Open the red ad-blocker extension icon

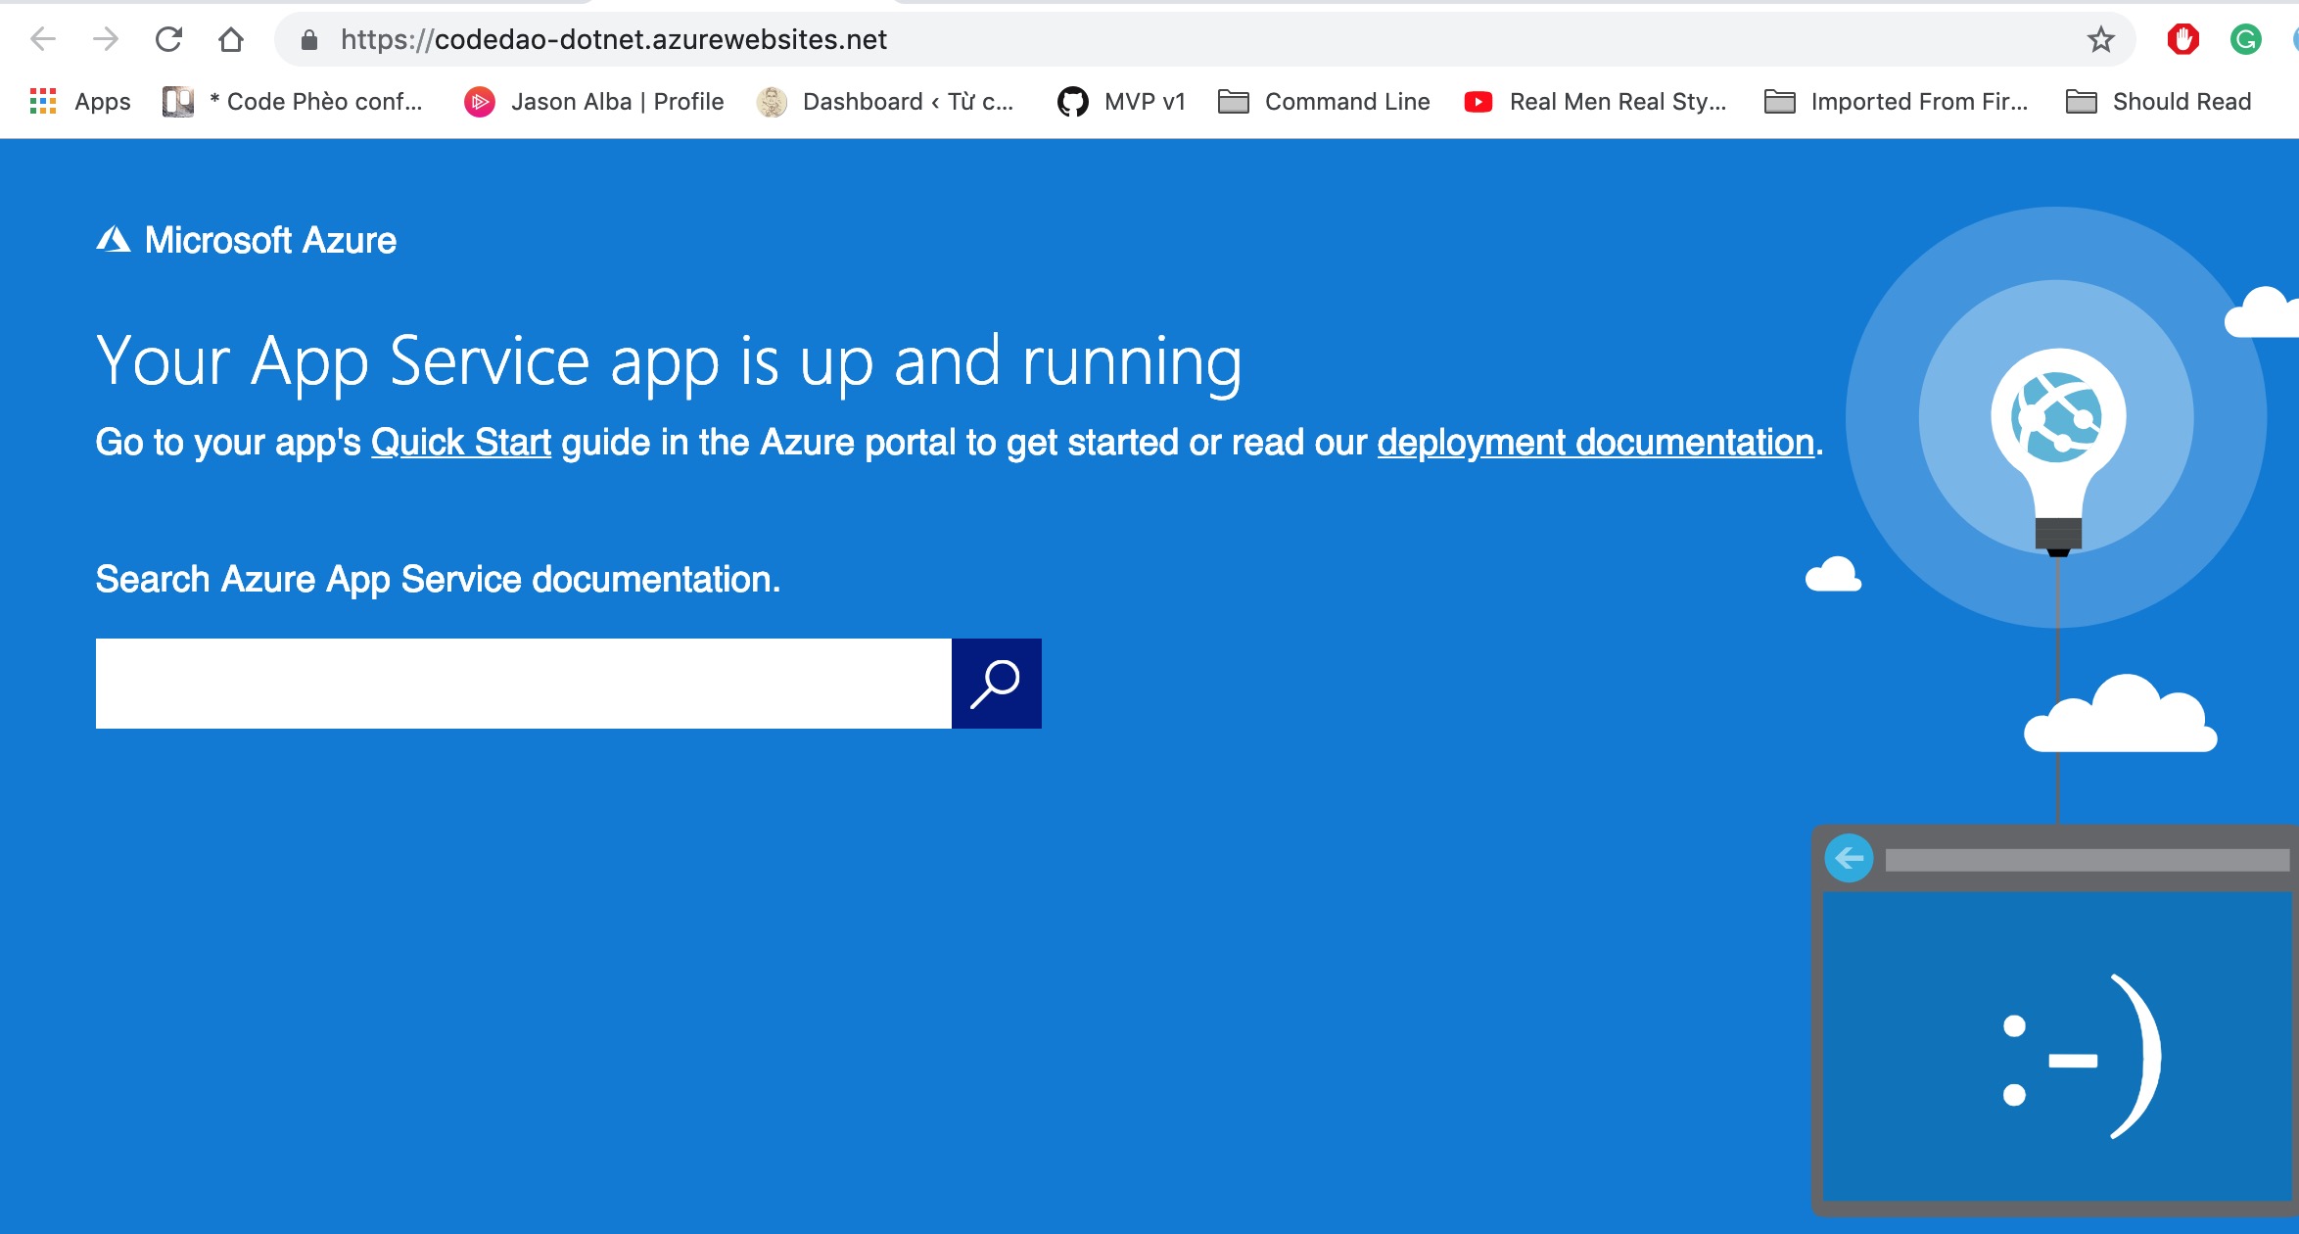click(x=2182, y=39)
